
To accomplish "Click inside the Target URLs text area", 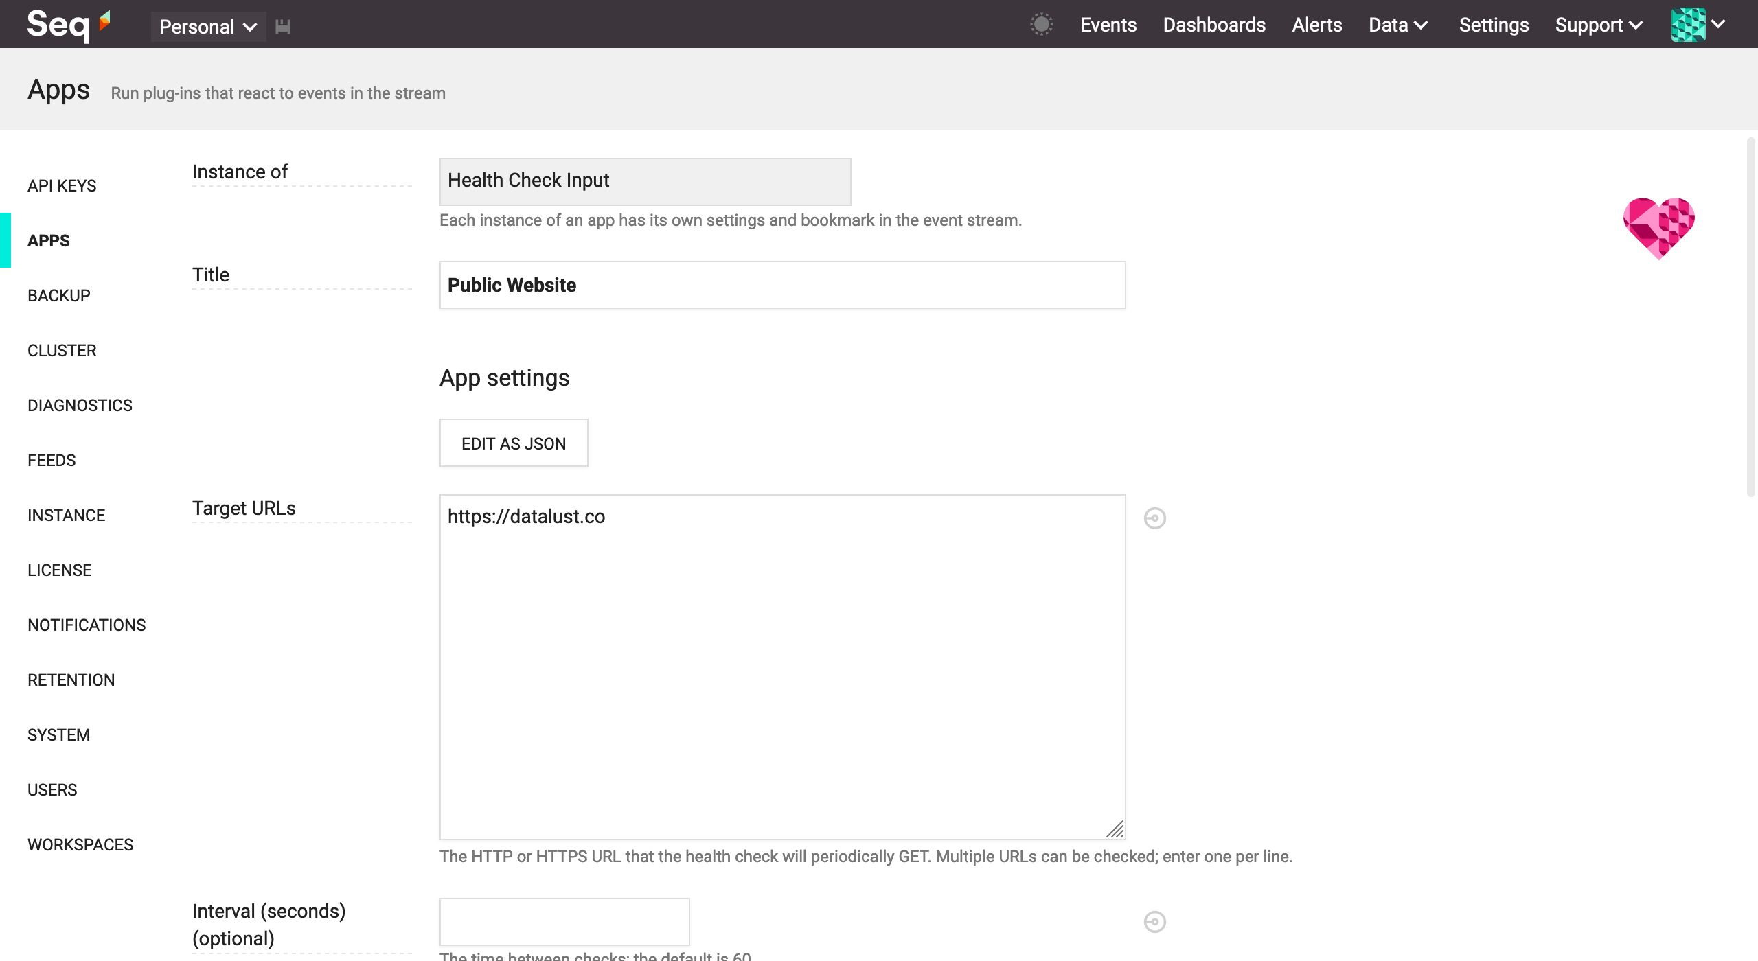I will point(782,666).
